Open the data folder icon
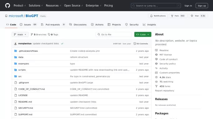The width and height of the screenshot is (213, 119). [x=16, y=57]
